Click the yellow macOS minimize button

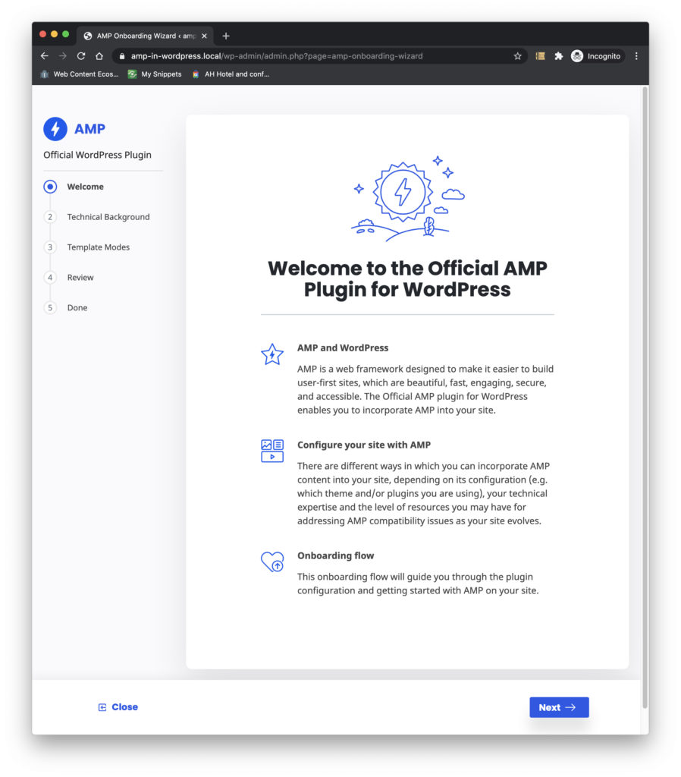point(54,34)
